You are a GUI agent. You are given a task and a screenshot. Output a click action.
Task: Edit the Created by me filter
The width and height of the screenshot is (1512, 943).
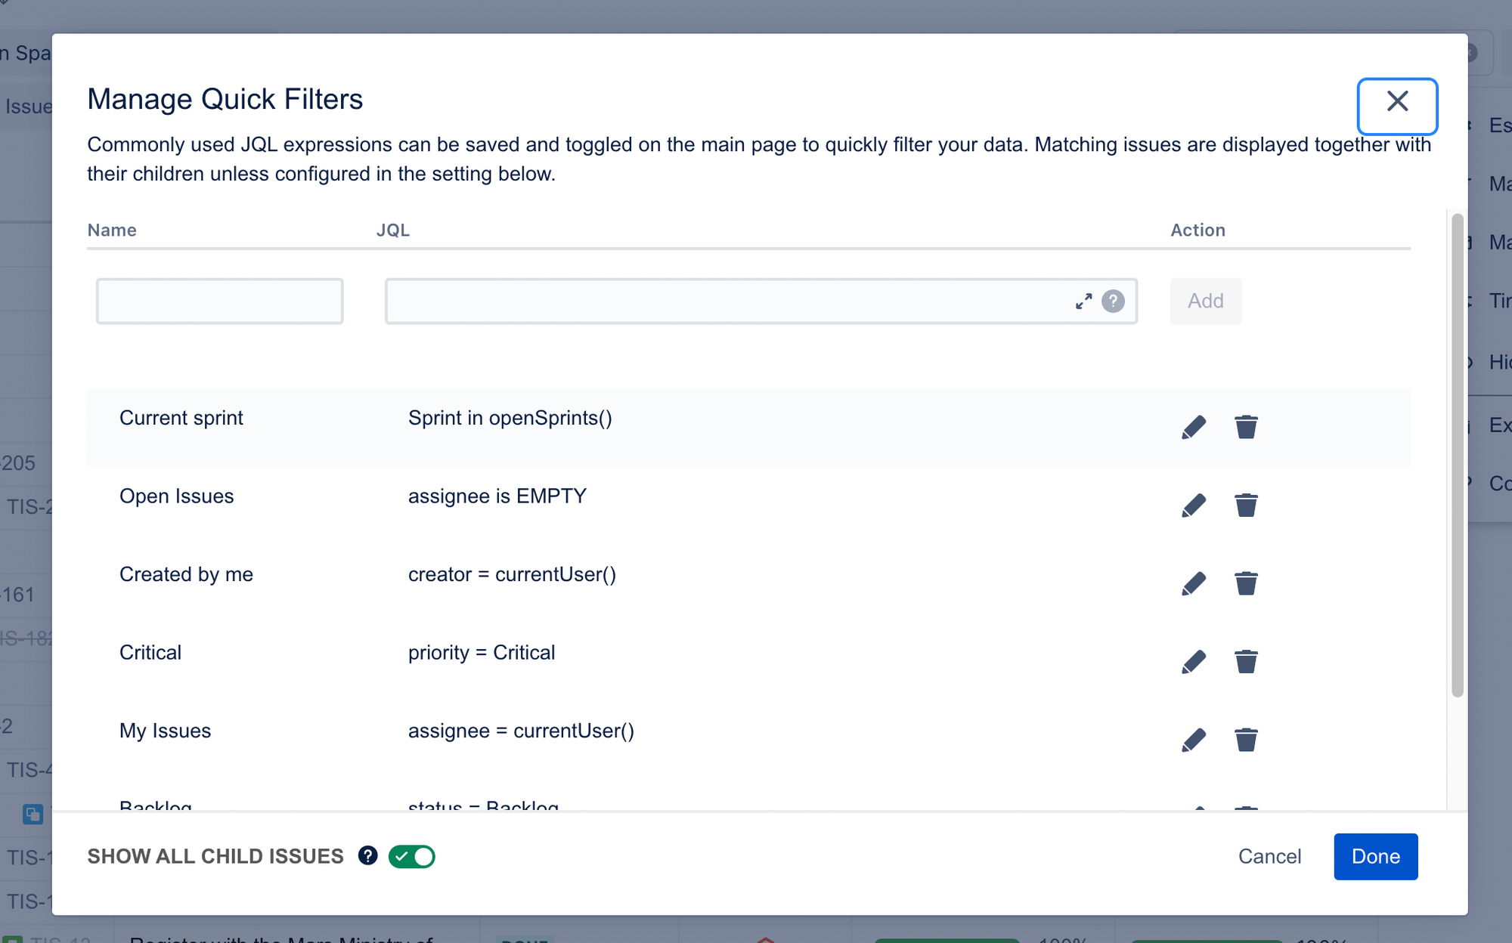1194,583
